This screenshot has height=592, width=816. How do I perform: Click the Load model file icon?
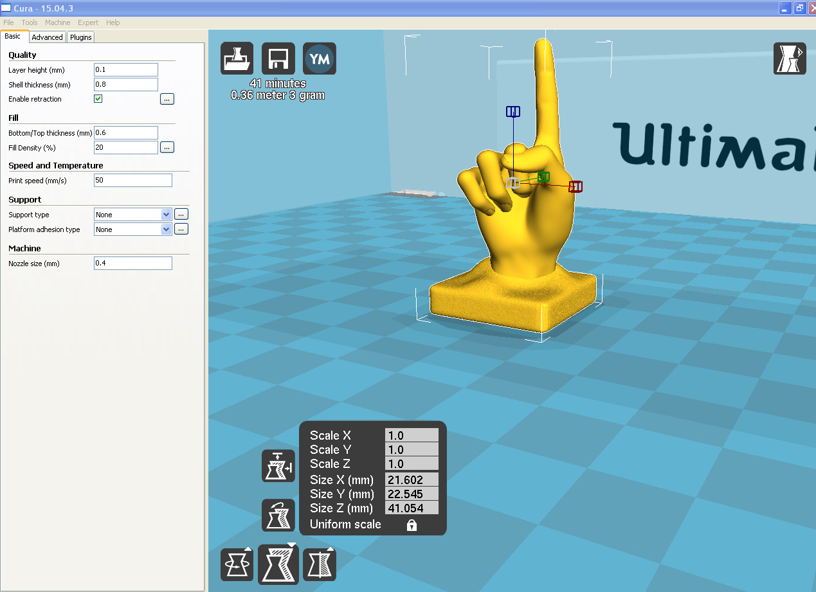coord(237,58)
